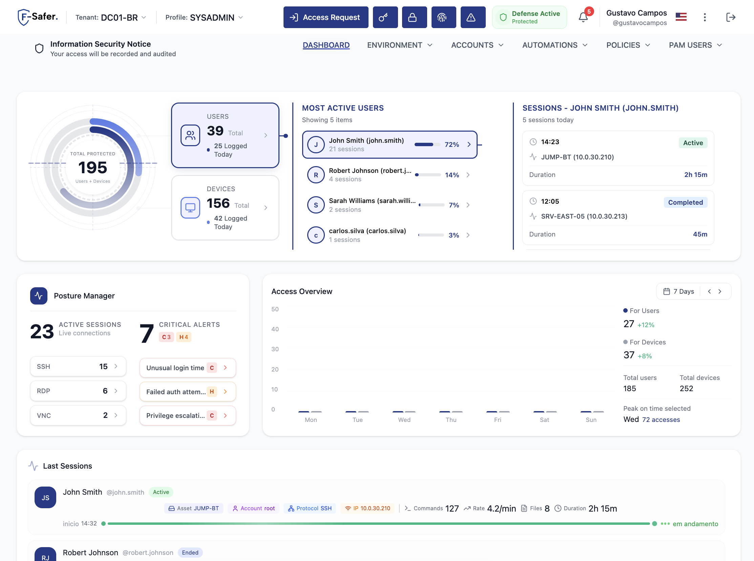754x561 pixels.
Task: Select Robert Johnson user row
Action: [390, 175]
